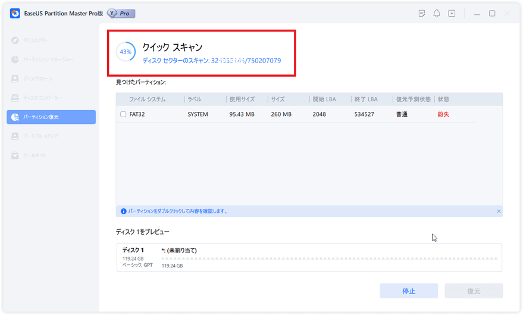The height and width of the screenshot is (315, 523).
Task: Click the 復元 button
Action: 474,291
